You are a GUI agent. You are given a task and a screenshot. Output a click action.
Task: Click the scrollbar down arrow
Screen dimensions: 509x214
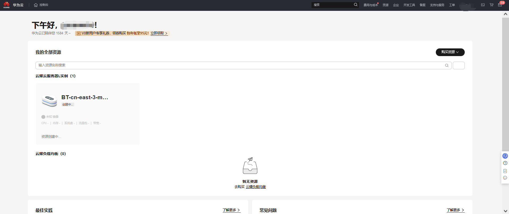coord(505,211)
